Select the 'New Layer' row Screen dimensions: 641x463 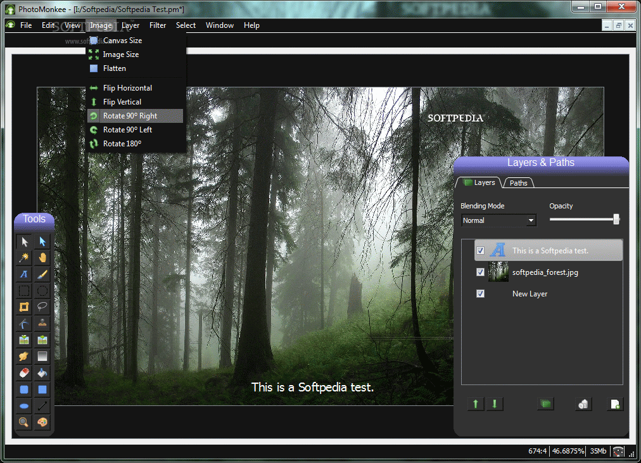[x=548, y=293]
